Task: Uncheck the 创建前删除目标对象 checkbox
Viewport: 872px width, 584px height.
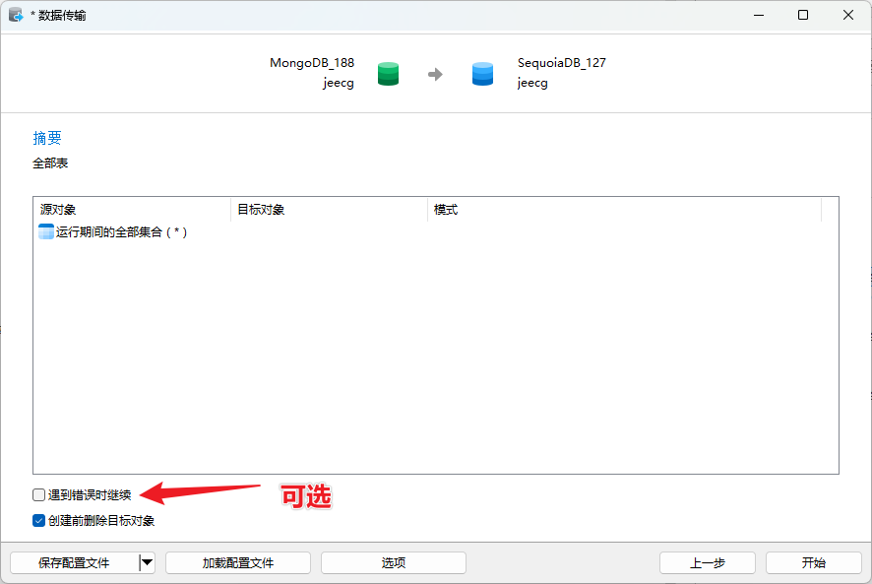Action: [39, 521]
